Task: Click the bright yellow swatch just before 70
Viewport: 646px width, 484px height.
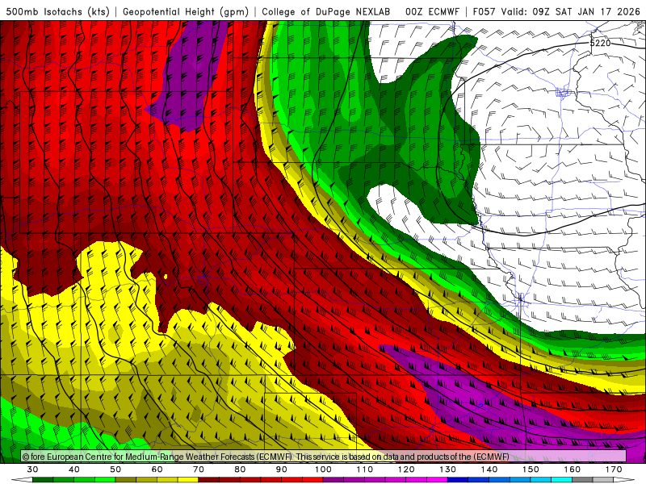Action: pos(188,480)
